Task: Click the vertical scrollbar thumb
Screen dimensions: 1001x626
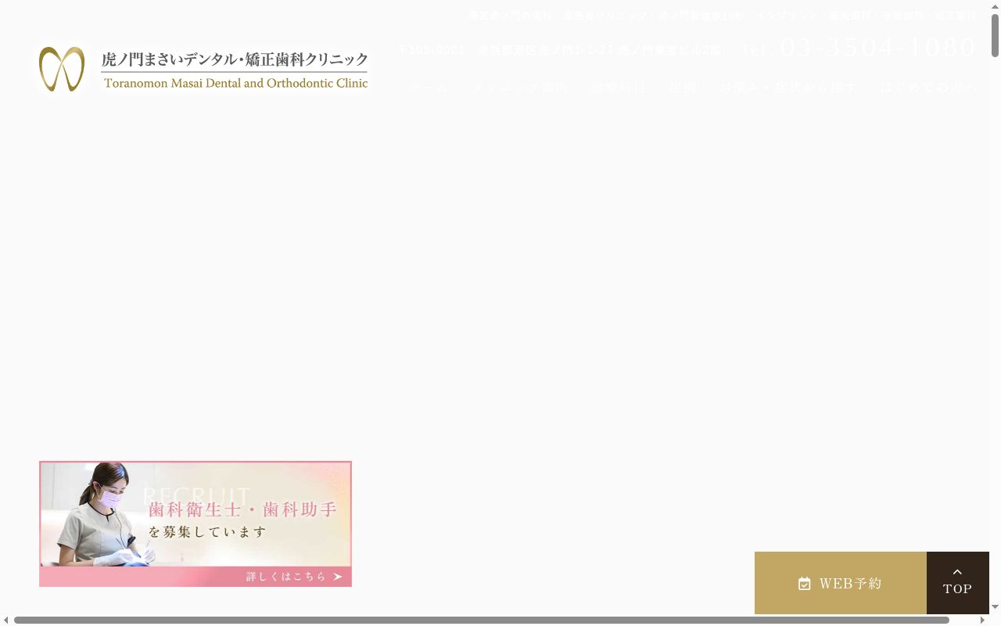Action: tap(995, 36)
